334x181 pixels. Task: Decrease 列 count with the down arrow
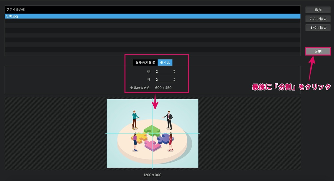click(174, 73)
